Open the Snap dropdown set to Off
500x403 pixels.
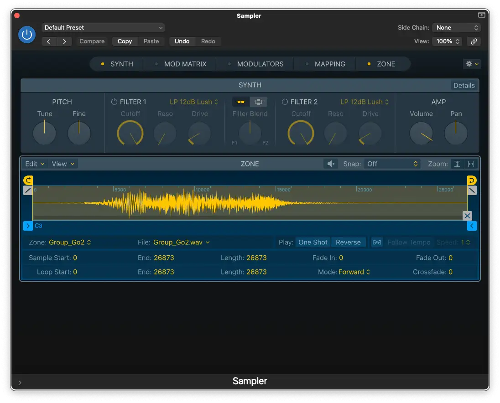[392, 164]
